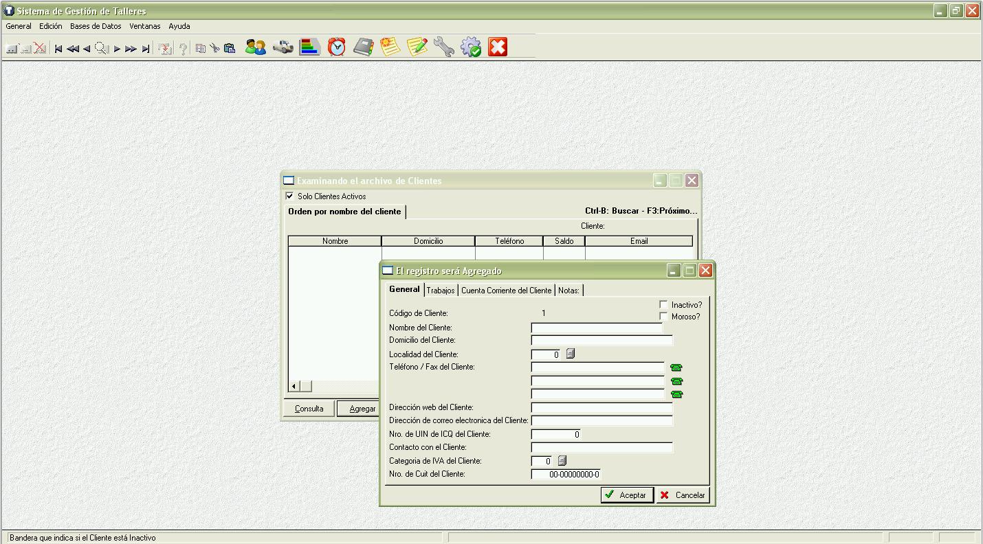
Task: Click the page forward double-arrow icon
Action: coord(131,49)
